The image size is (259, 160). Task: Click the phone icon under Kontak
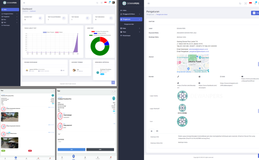click(x=178, y=77)
